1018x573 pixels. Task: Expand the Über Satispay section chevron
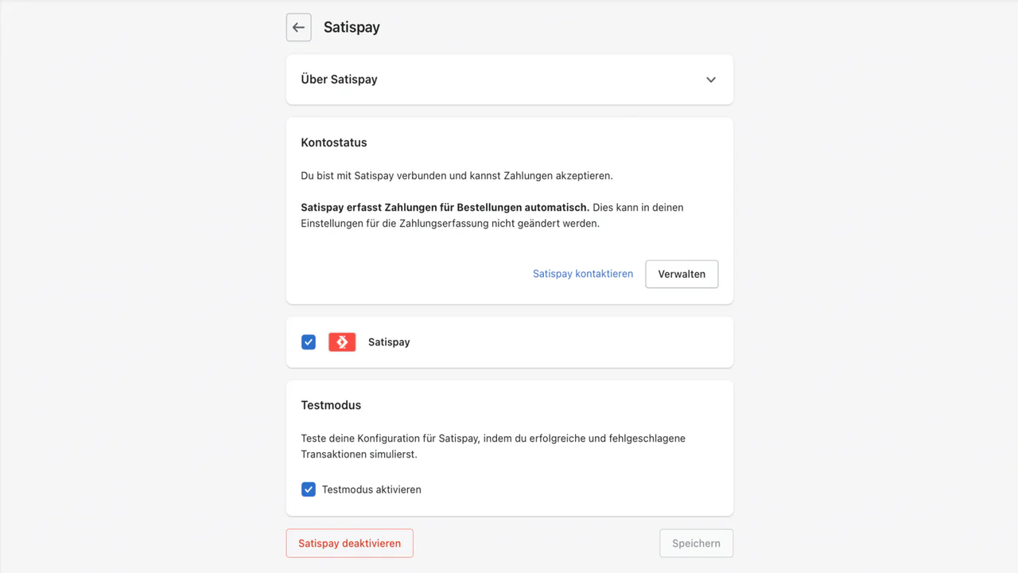(x=711, y=80)
